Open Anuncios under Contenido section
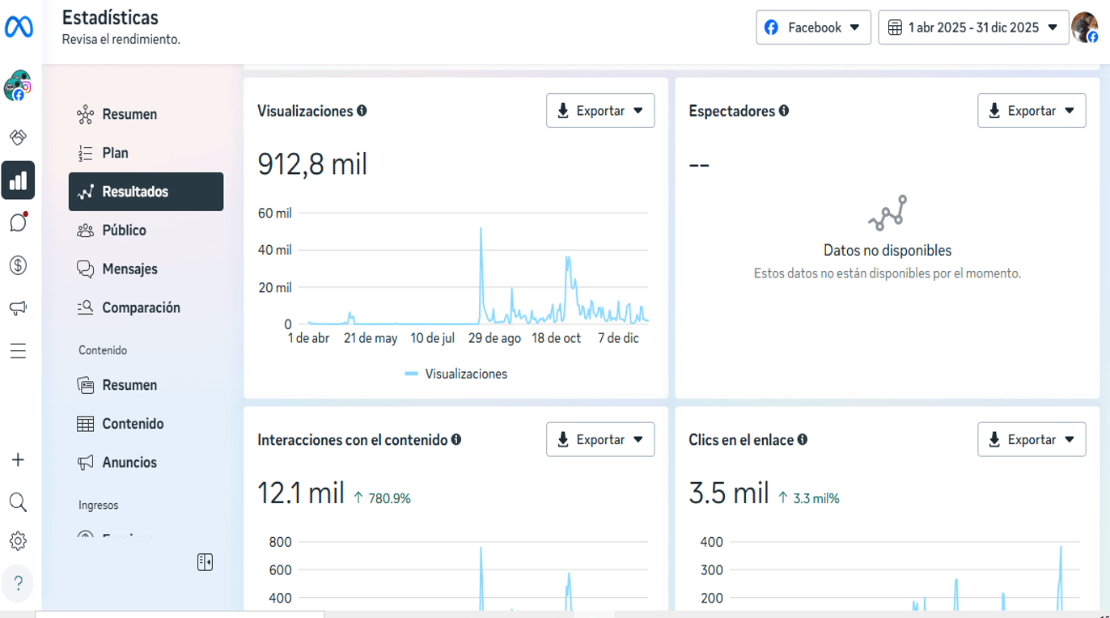1110x618 pixels. 129,463
